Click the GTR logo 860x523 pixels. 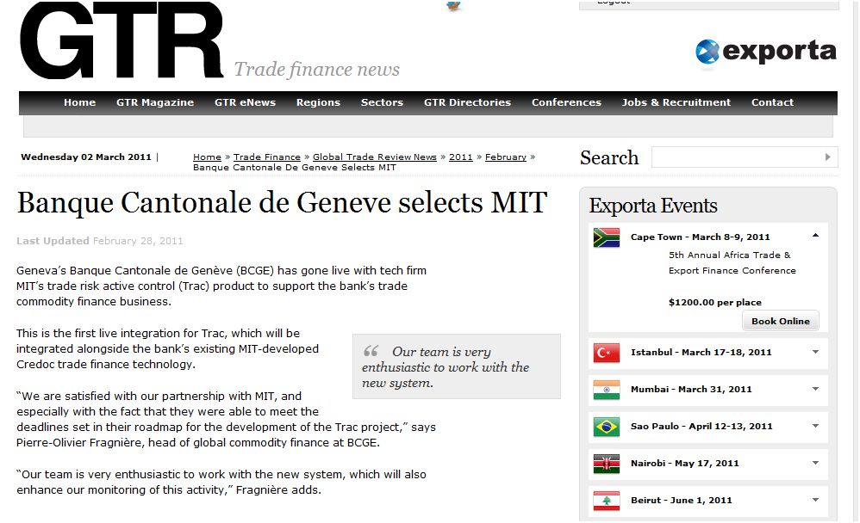(122, 40)
